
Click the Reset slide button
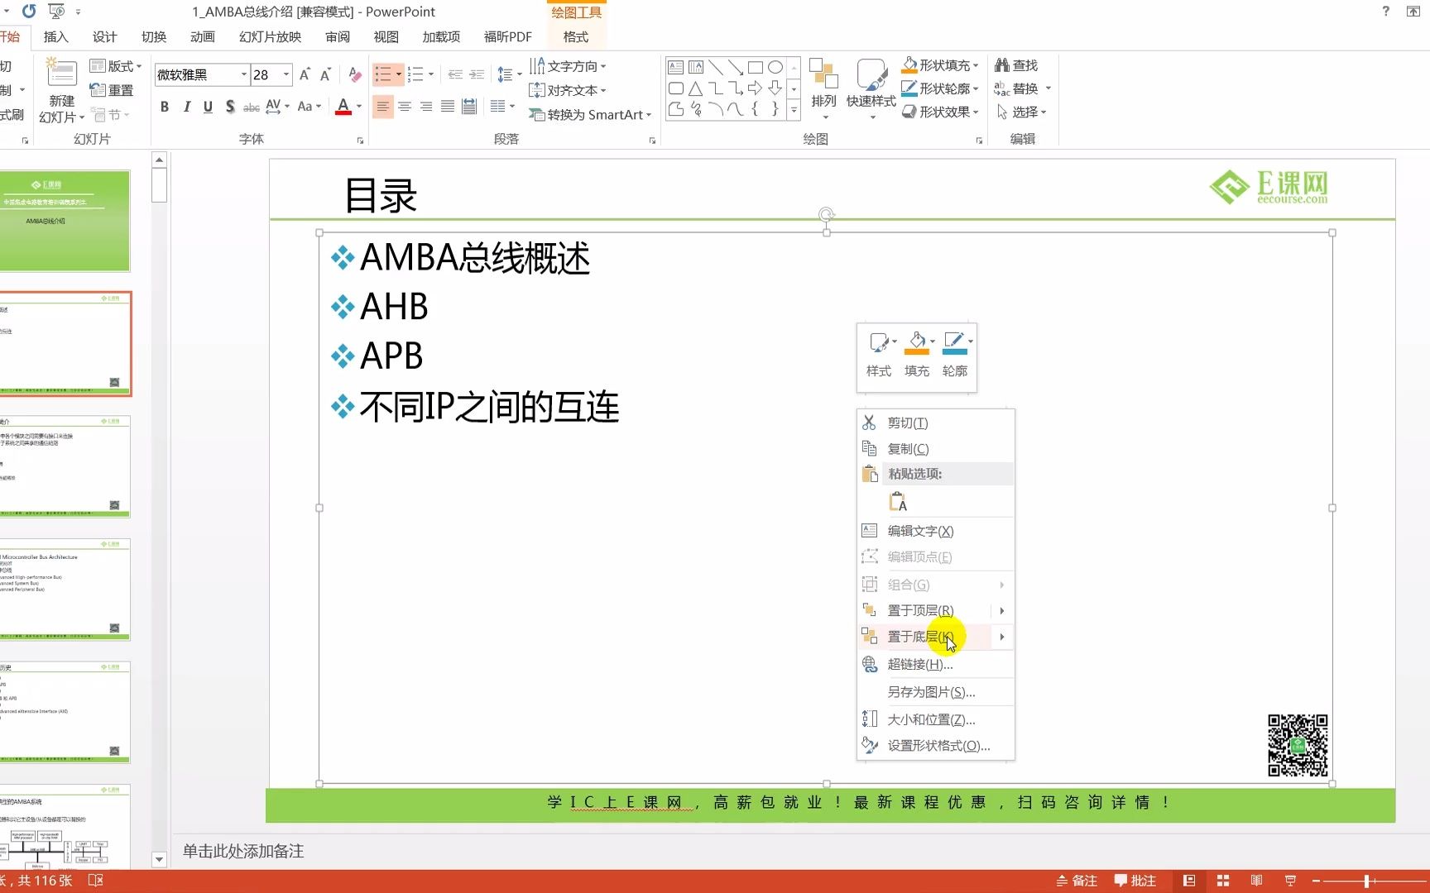pos(111,90)
